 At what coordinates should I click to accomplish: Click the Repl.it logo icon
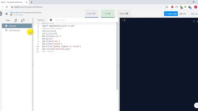(x=1, y=14)
